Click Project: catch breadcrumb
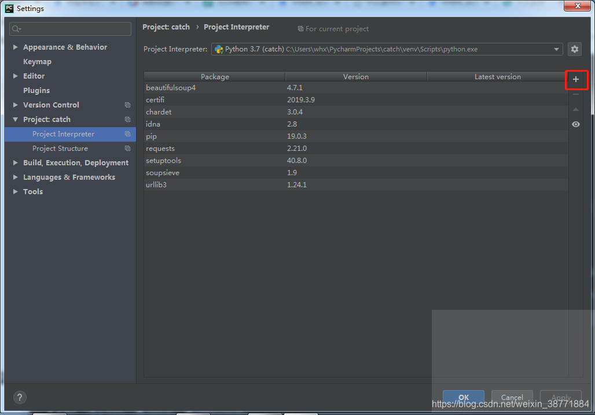The height and width of the screenshot is (415, 595). [x=166, y=27]
